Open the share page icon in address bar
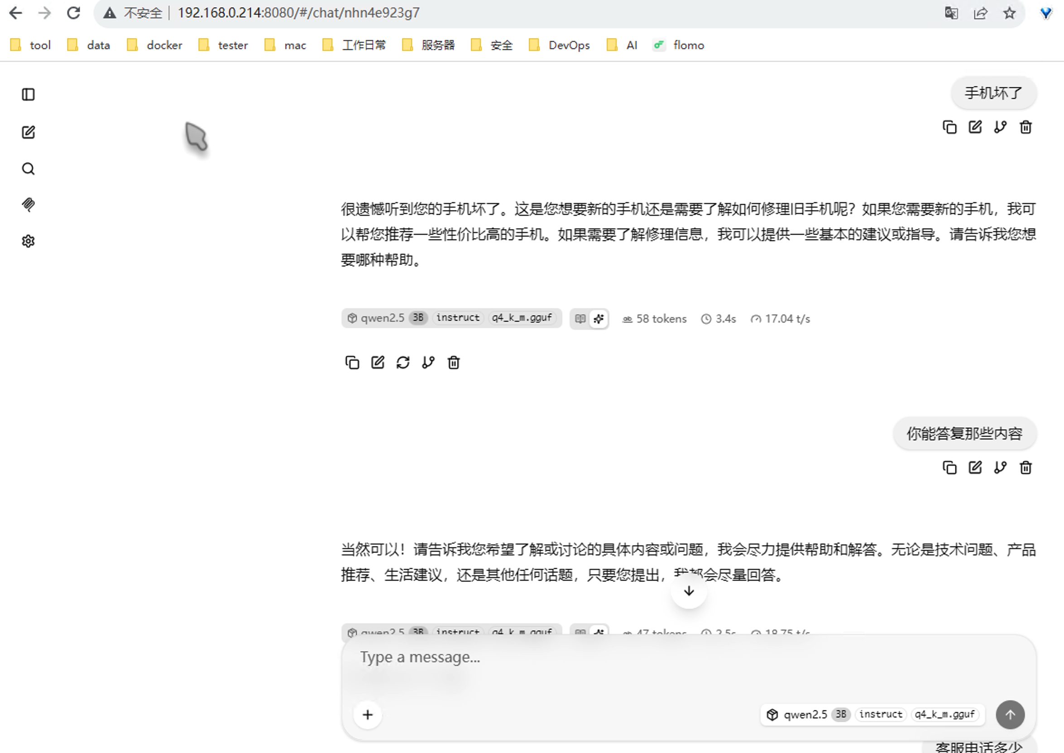This screenshot has height=753, width=1064. click(980, 13)
